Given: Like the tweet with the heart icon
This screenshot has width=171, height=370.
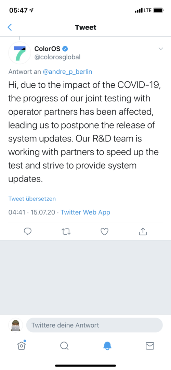Looking at the screenshot, I should [104, 232].
